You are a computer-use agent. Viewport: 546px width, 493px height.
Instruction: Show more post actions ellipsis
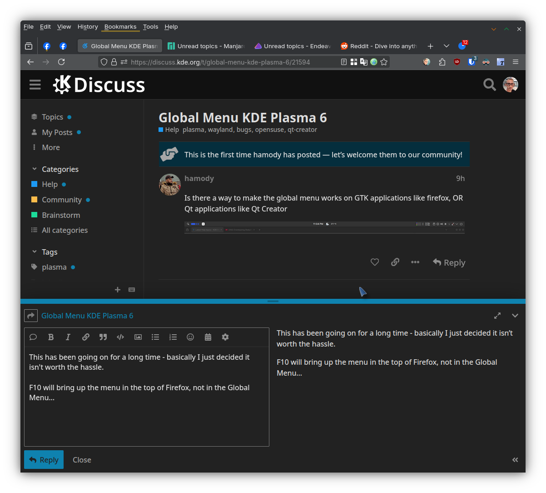pyautogui.click(x=415, y=262)
